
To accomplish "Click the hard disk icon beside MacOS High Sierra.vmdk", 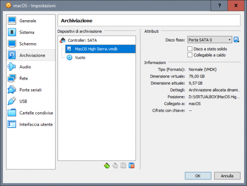I will pos(69,49).
